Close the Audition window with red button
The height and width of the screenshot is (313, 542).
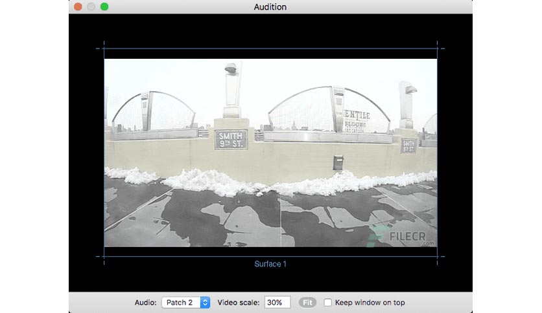[x=78, y=6]
